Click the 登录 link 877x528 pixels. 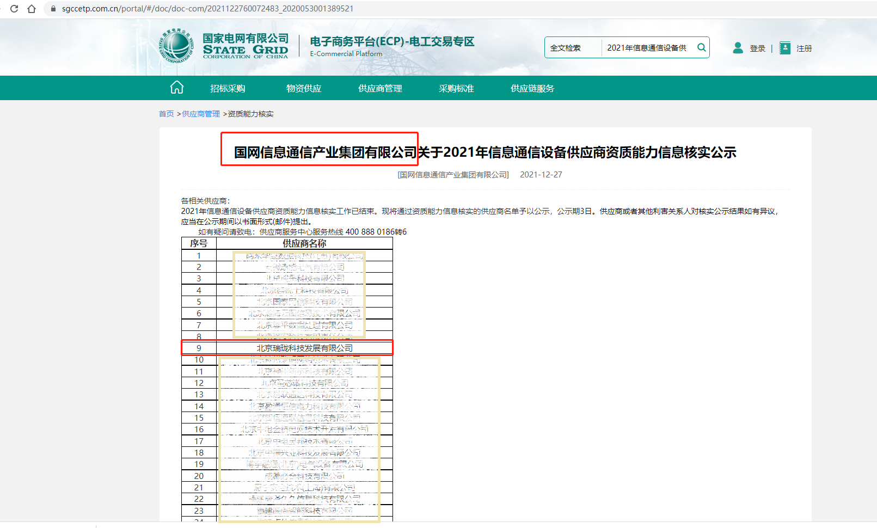(x=757, y=48)
